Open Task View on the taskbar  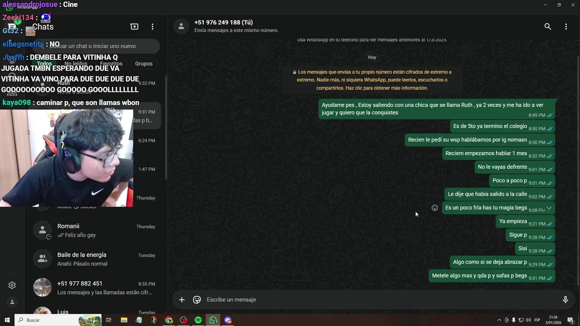tap(109, 320)
